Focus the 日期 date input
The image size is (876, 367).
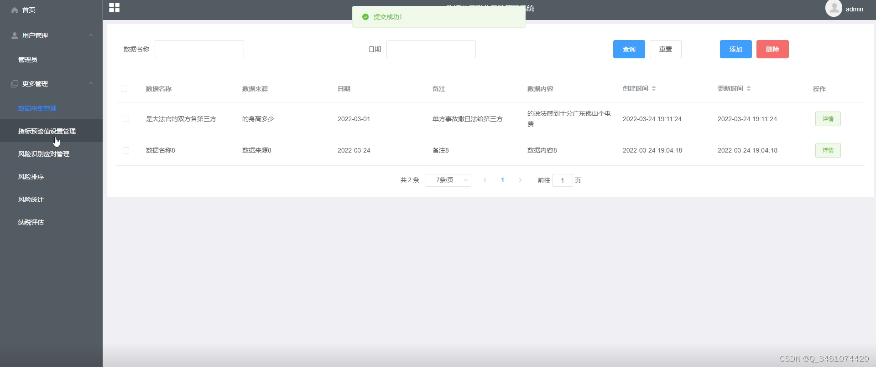[431, 49]
